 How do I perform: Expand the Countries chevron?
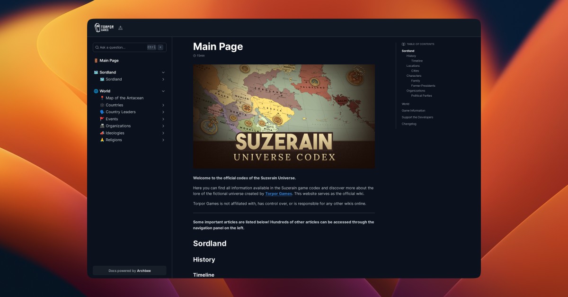163,105
